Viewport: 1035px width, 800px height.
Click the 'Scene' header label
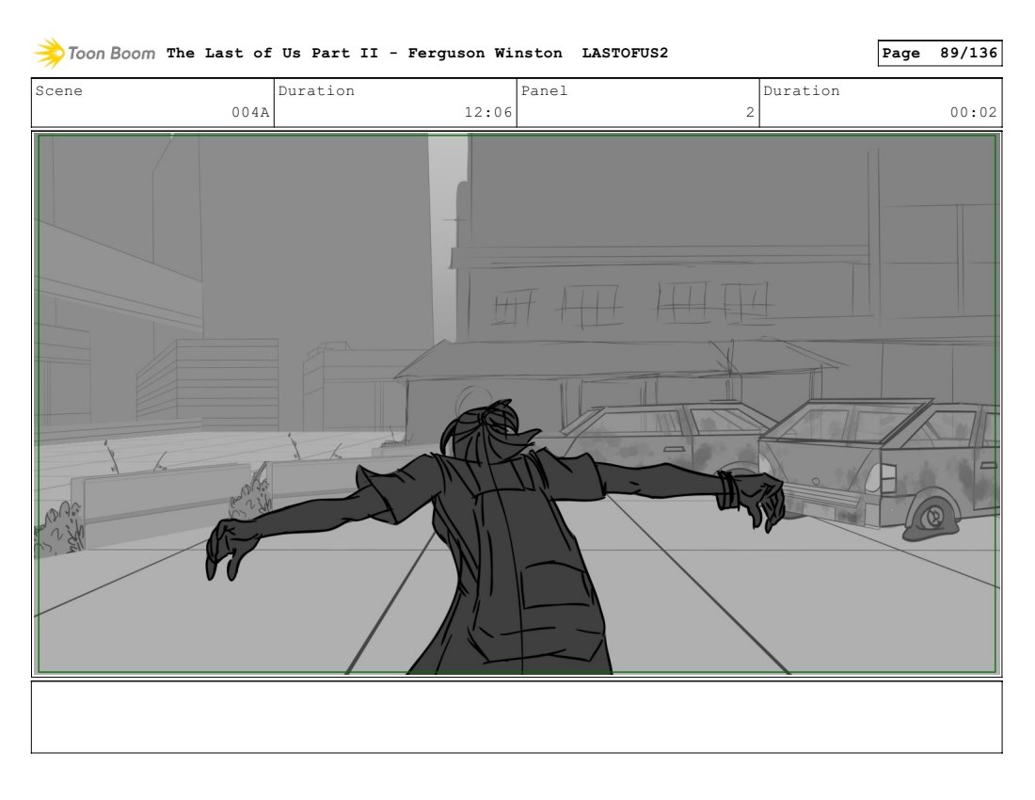pos(59,91)
